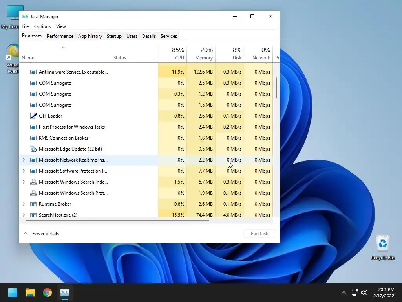Click the Task Manager title bar icon
The image size is (402, 302).
coord(25,17)
